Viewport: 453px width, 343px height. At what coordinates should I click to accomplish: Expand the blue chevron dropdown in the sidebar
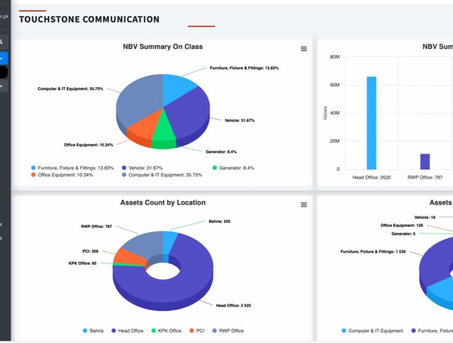point(2,57)
